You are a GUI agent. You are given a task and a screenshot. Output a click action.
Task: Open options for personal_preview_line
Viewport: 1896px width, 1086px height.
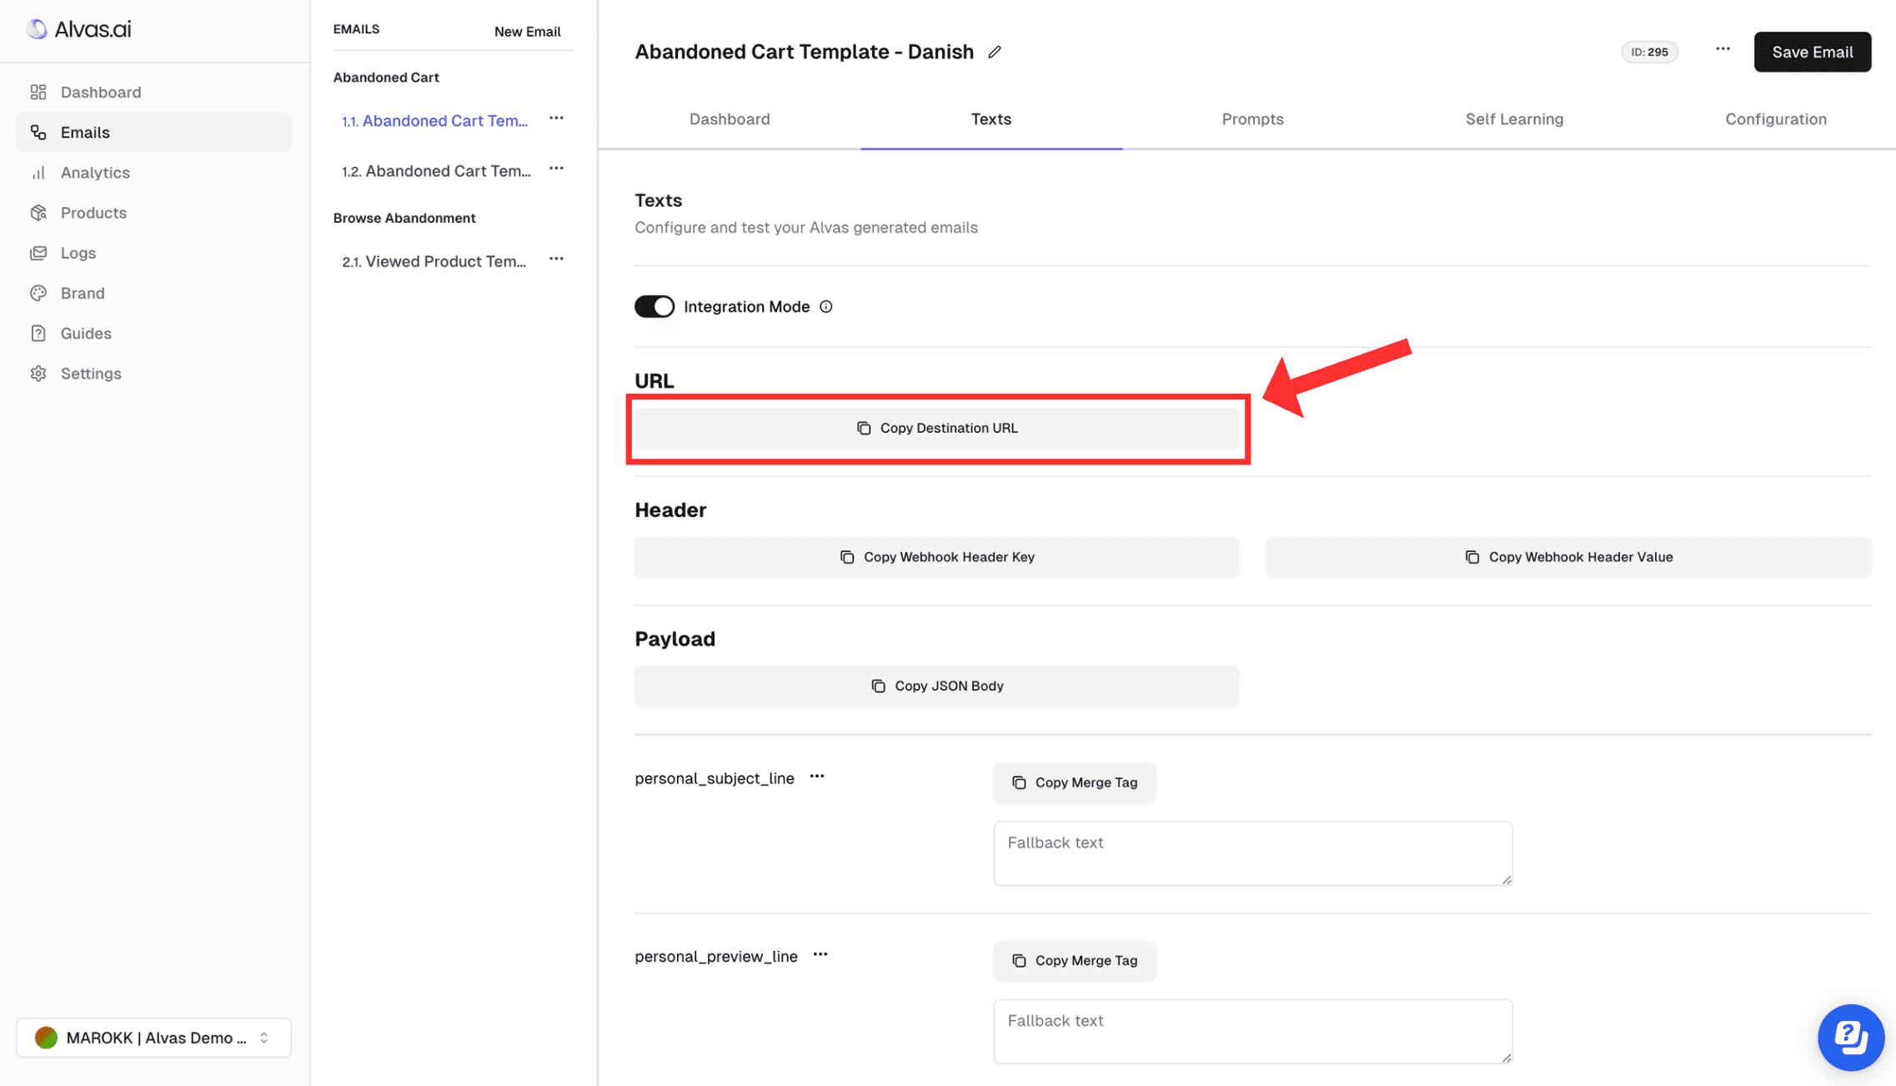pos(820,954)
